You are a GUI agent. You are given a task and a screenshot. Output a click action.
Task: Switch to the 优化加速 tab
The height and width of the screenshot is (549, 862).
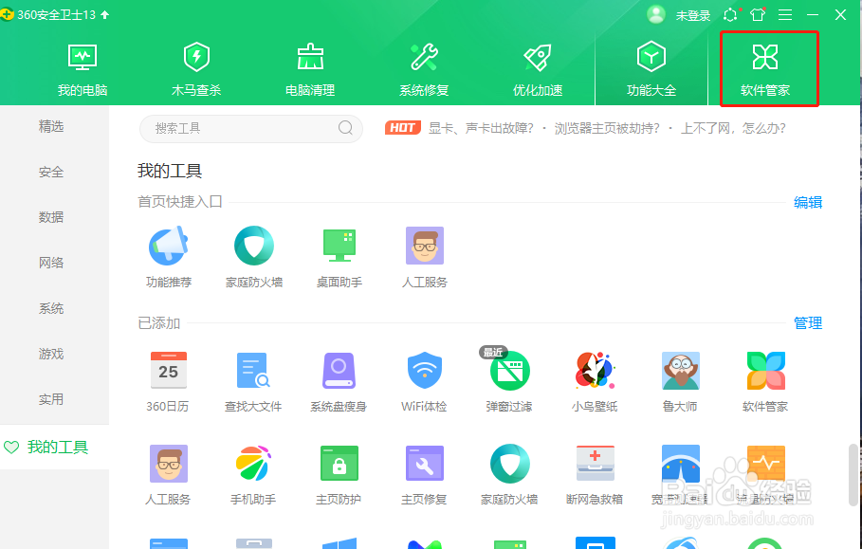[x=538, y=66]
